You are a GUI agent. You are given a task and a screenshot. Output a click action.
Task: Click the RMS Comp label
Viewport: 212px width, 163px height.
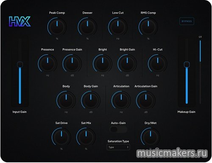point(148,13)
